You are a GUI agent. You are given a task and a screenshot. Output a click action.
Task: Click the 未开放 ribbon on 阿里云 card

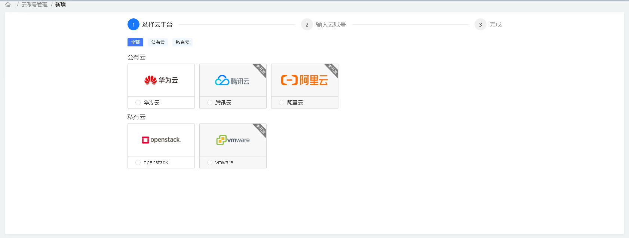pyautogui.click(x=332, y=69)
